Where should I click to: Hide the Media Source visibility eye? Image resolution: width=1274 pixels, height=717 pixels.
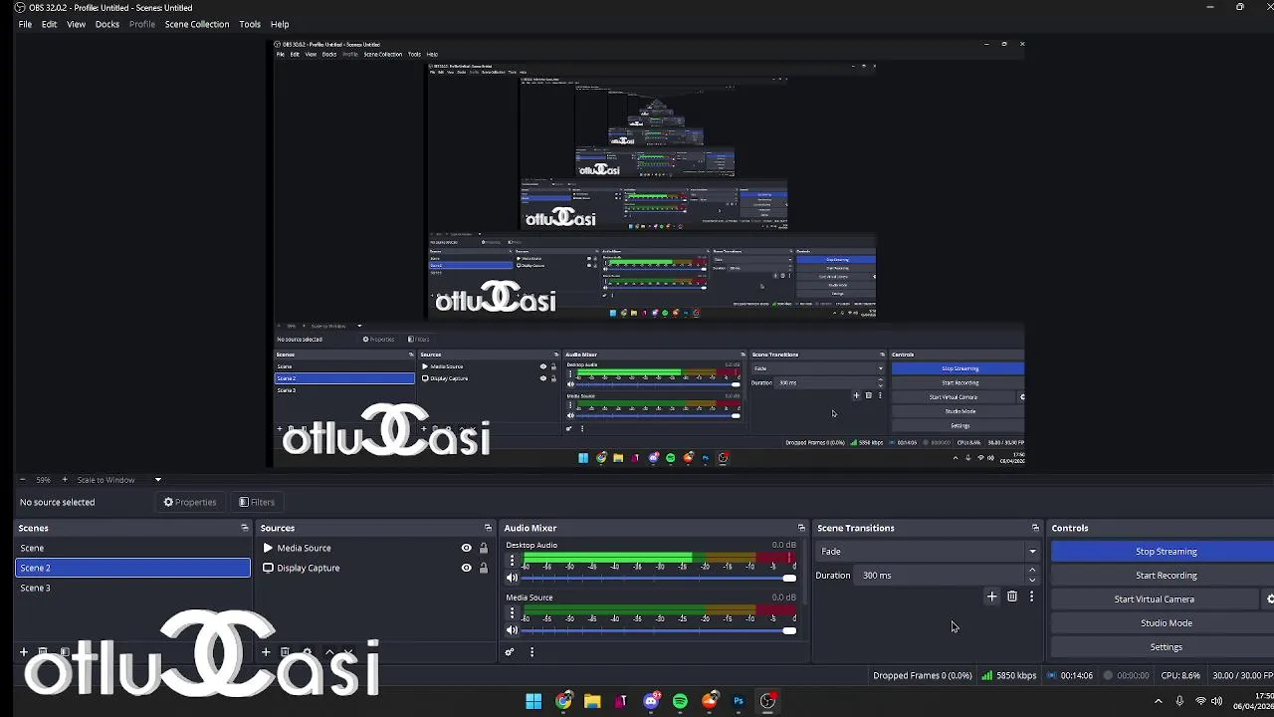[x=466, y=548]
